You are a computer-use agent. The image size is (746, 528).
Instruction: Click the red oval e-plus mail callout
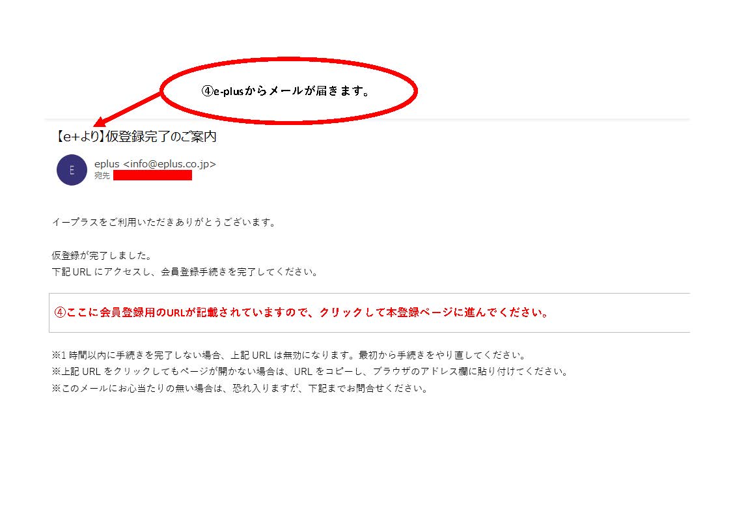[289, 90]
